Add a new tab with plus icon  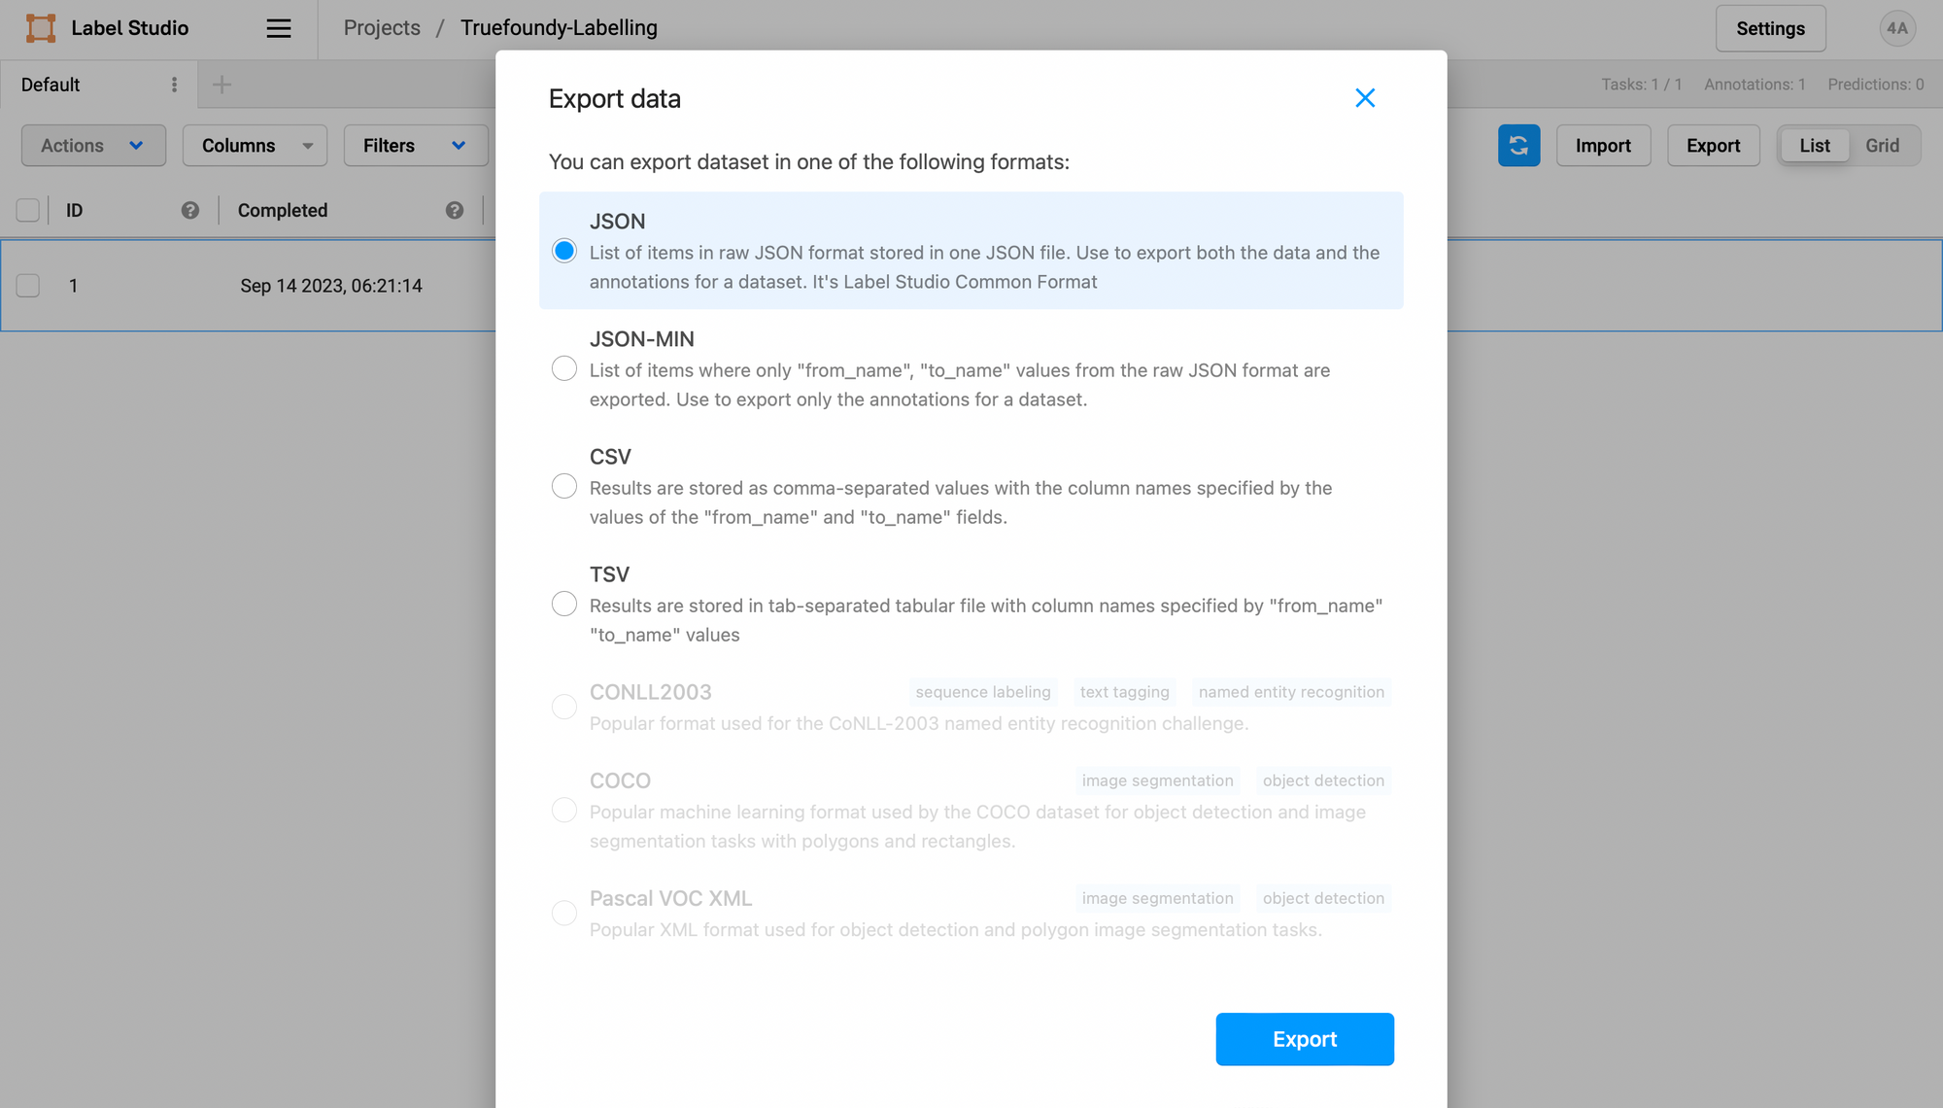coord(222,85)
